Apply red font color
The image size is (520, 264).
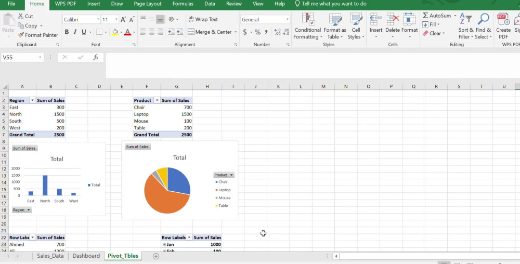tap(128, 32)
